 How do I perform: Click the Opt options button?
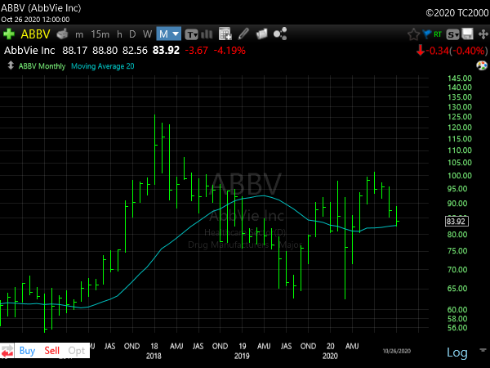click(77, 351)
